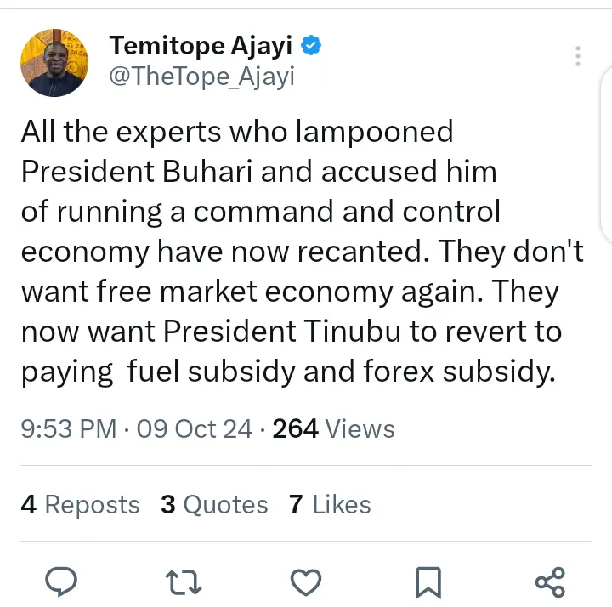Image resolution: width=612 pixels, height=607 pixels.
Task: Tap the share icon
Action: 550,581
